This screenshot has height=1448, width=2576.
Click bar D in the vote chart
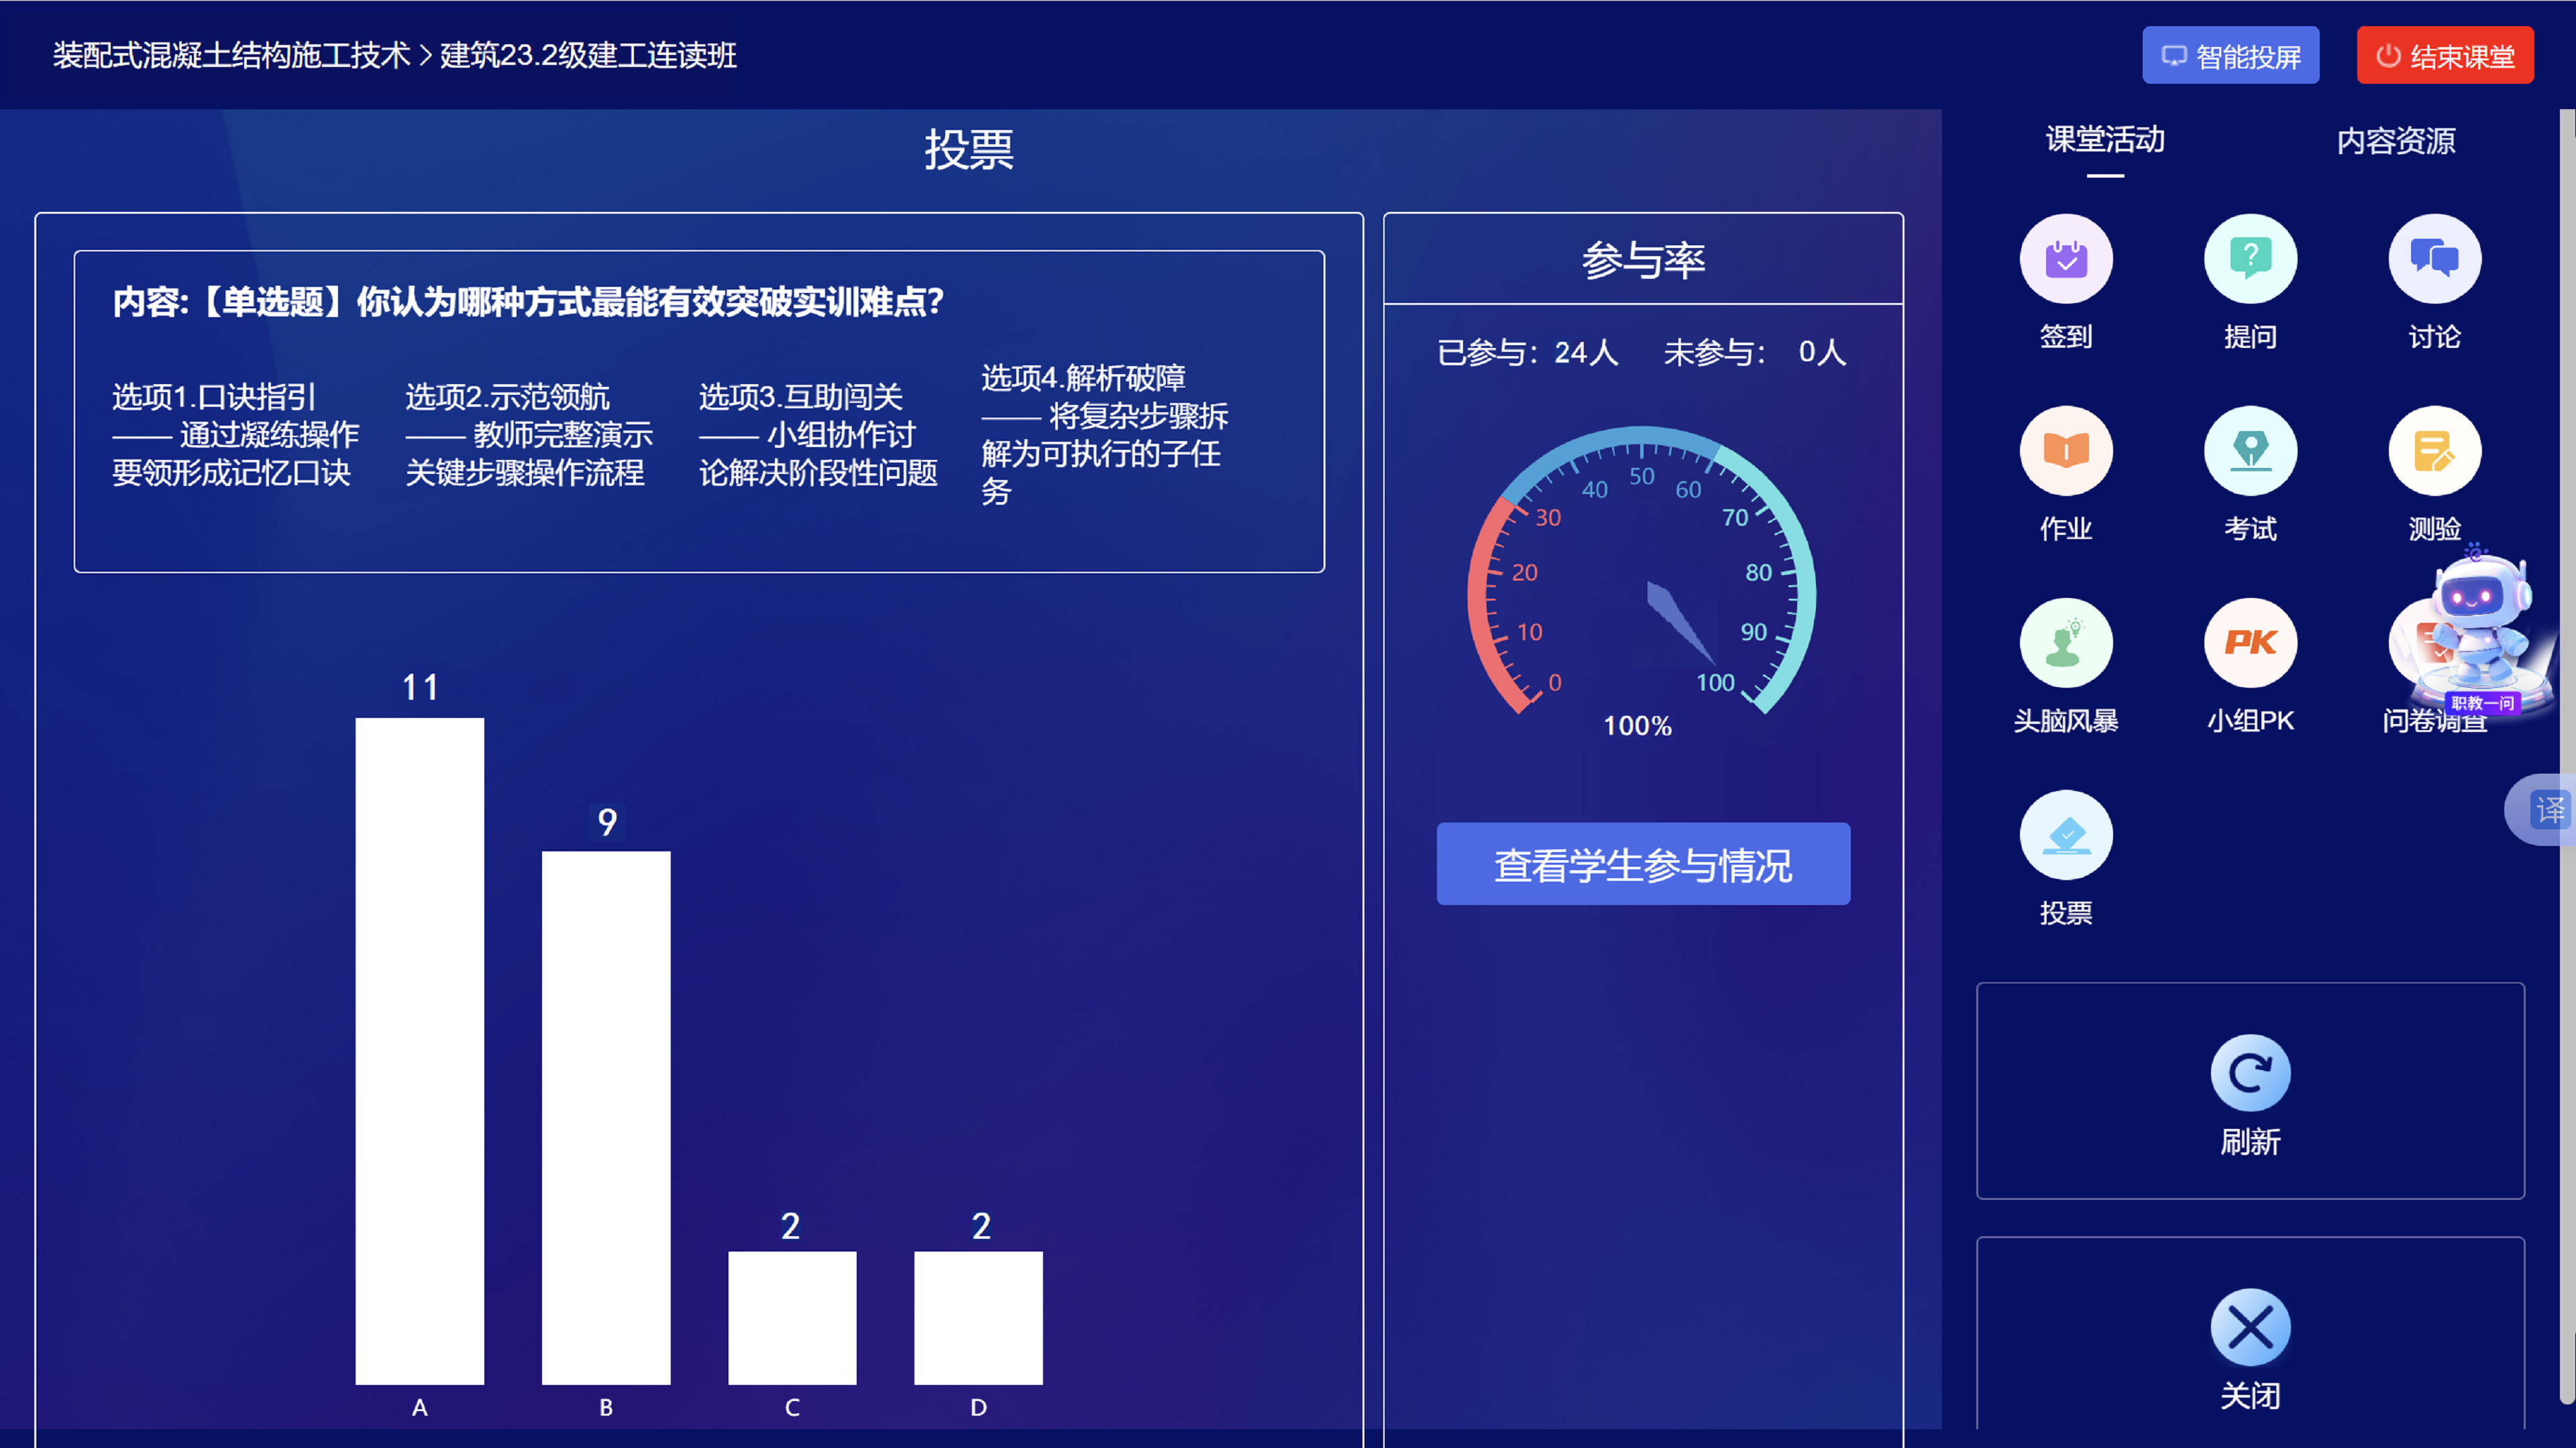pyautogui.click(x=978, y=1318)
